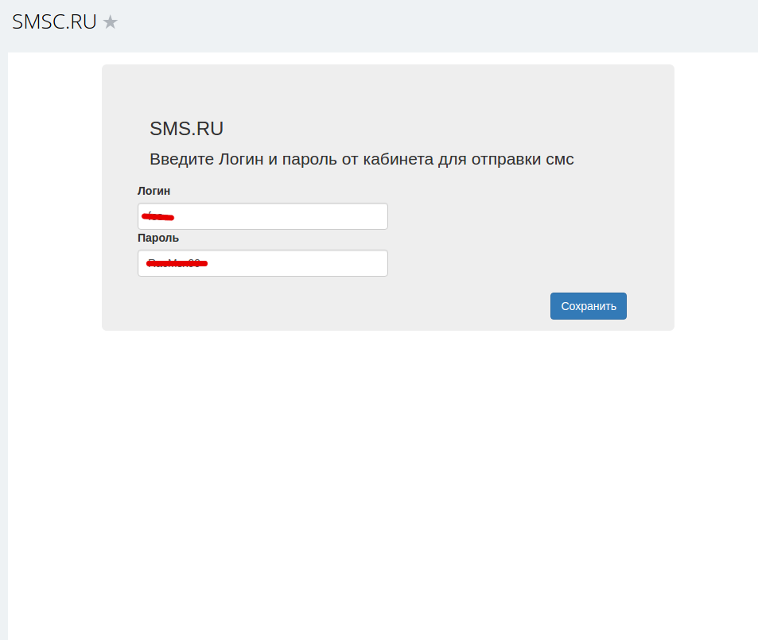This screenshot has width=758, height=640.
Task: Click the SMSC.RU page title
Action: [x=54, y=22]
